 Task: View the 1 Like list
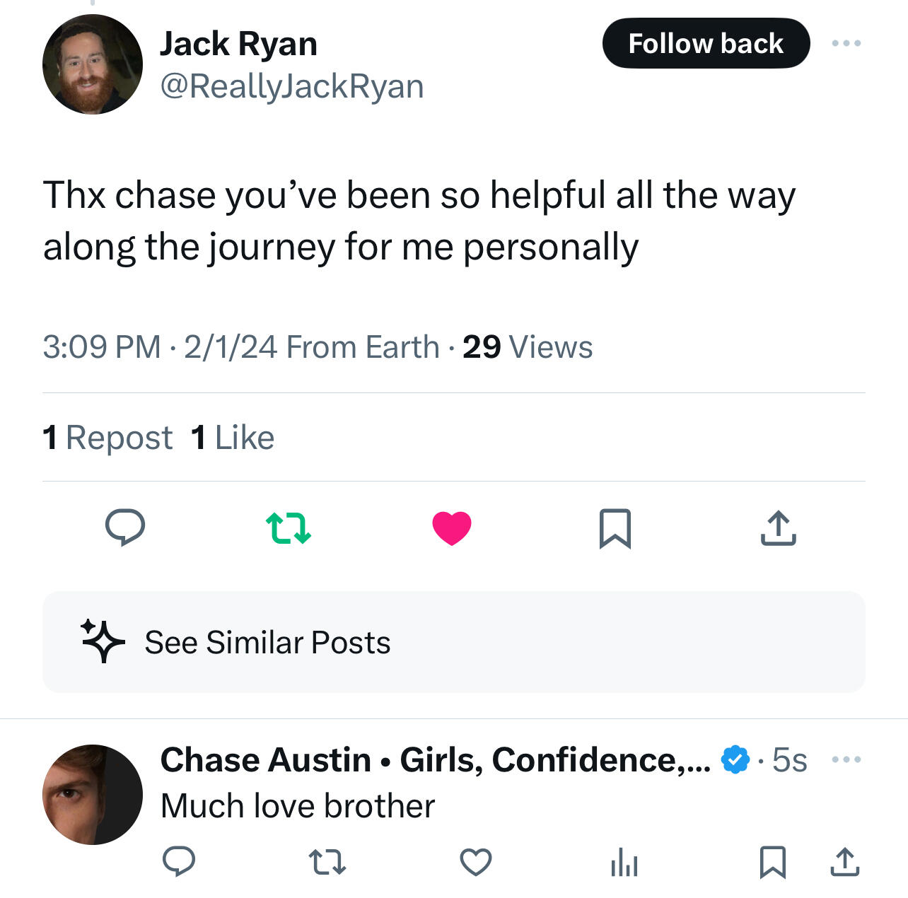233,438
